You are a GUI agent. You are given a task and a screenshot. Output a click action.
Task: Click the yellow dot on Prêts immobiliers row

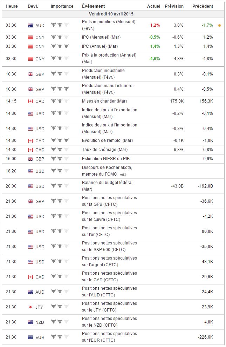[x=219, y=25]
